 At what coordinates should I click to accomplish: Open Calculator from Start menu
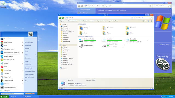[12, 73]
